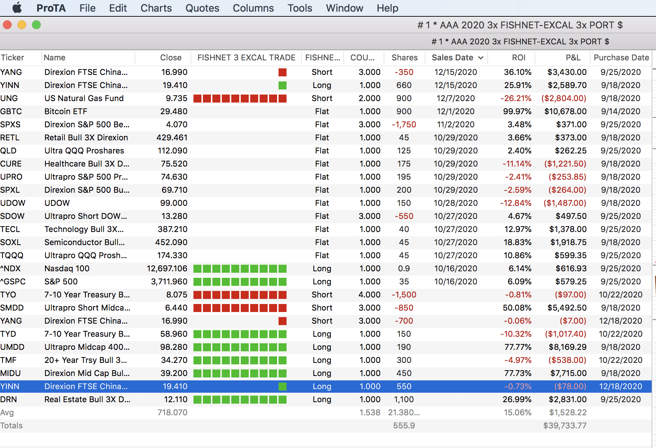Viewport: 656px width, 448px height.
Task: Toggle the Sales Date sort arrow
Action: [481, 58]
